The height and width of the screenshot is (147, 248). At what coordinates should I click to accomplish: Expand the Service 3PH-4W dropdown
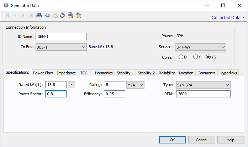[x=223, y=47]
